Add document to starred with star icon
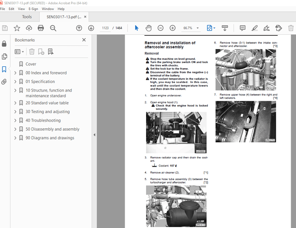This screenshot has height=228, width=296. point(17,28)
